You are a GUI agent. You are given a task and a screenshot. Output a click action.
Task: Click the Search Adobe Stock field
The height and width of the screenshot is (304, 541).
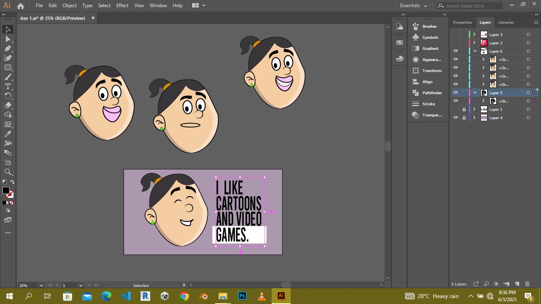470,6
